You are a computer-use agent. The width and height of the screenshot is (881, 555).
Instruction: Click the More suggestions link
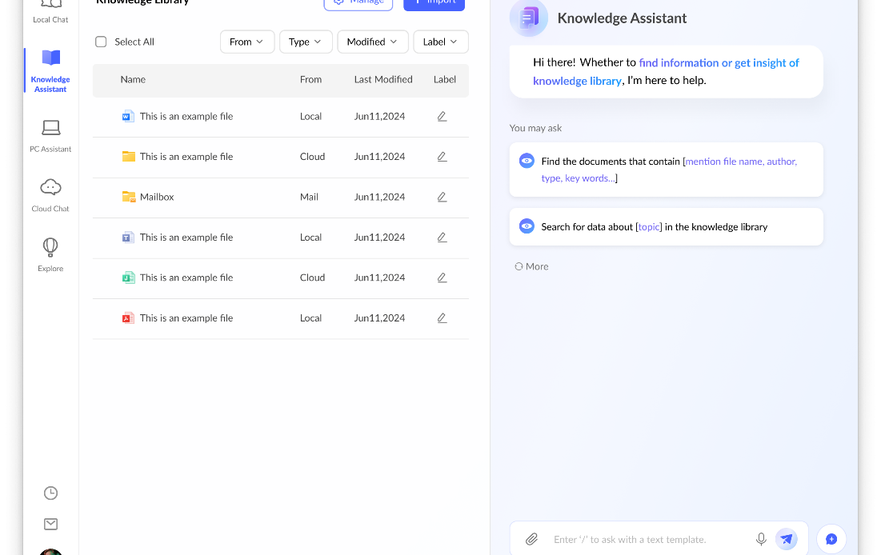click(x=532, y=266)
